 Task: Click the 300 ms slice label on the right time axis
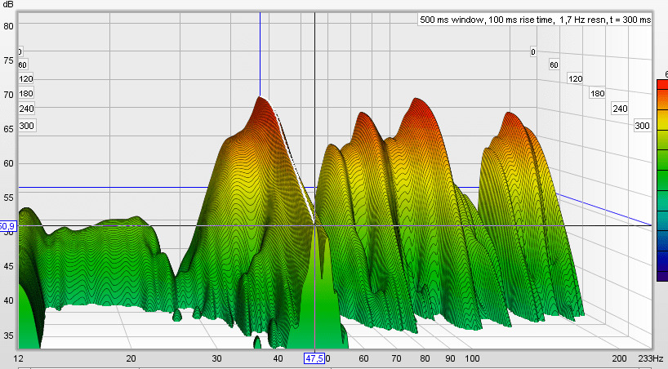[643, 126]
